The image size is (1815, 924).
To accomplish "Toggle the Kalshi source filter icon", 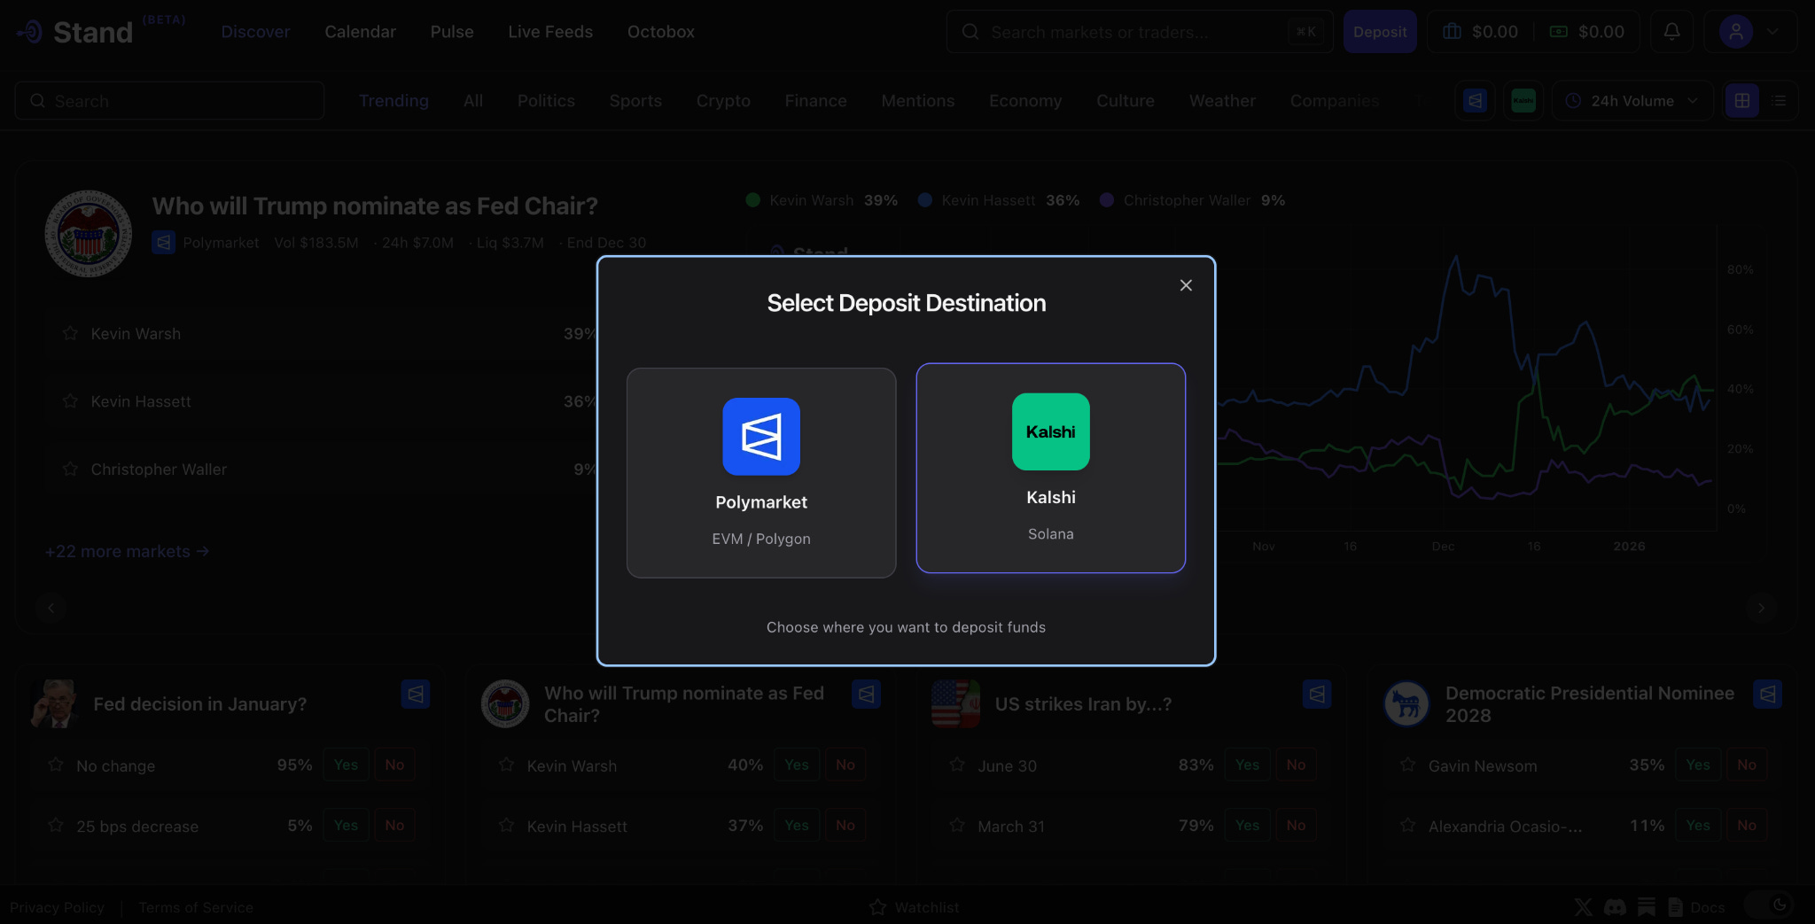I will (x=1523, y=101).
